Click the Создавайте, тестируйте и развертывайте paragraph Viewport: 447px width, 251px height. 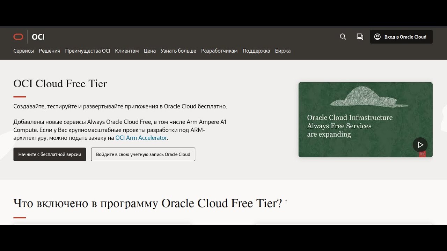click(x=120, y=106)
